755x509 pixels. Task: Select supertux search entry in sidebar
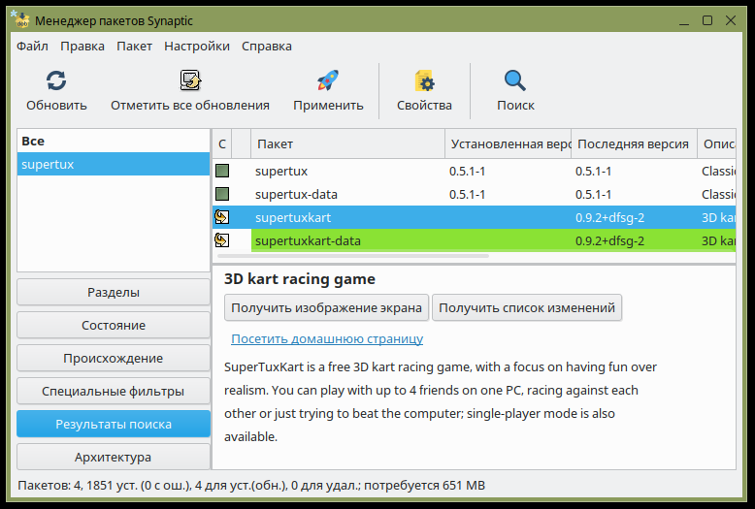click(x=114, y=164)
